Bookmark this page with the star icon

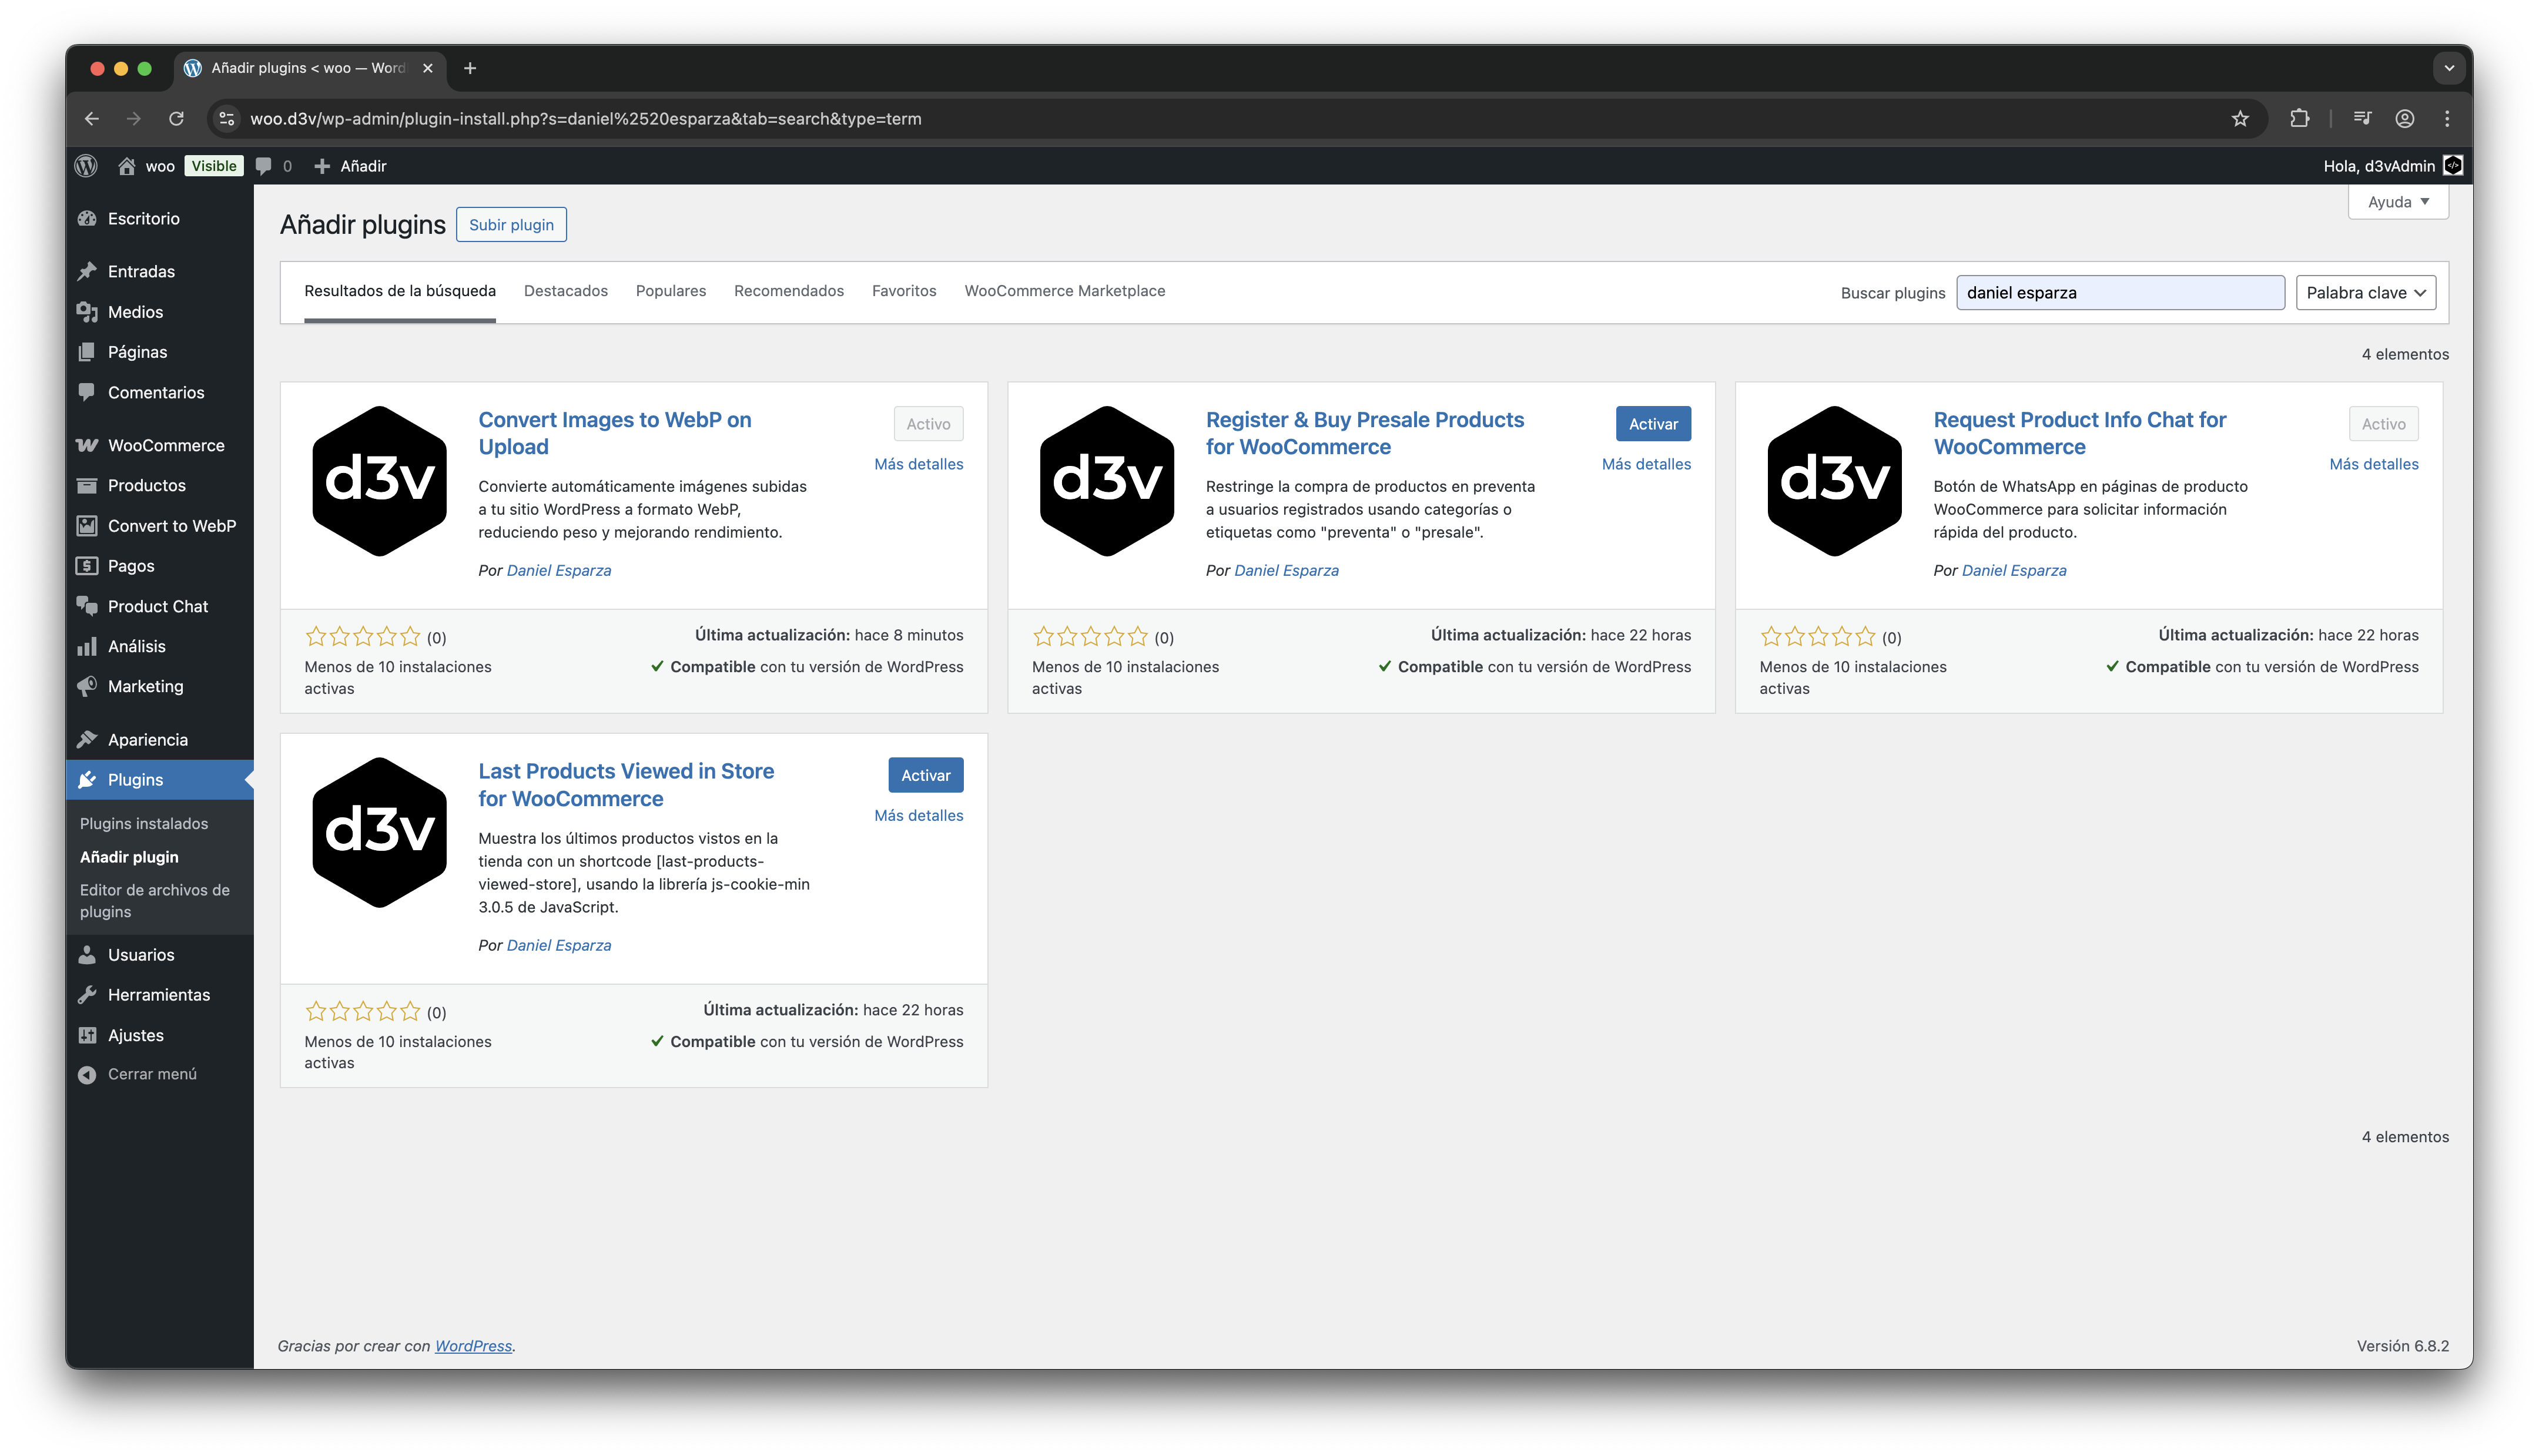(2240, 119)
